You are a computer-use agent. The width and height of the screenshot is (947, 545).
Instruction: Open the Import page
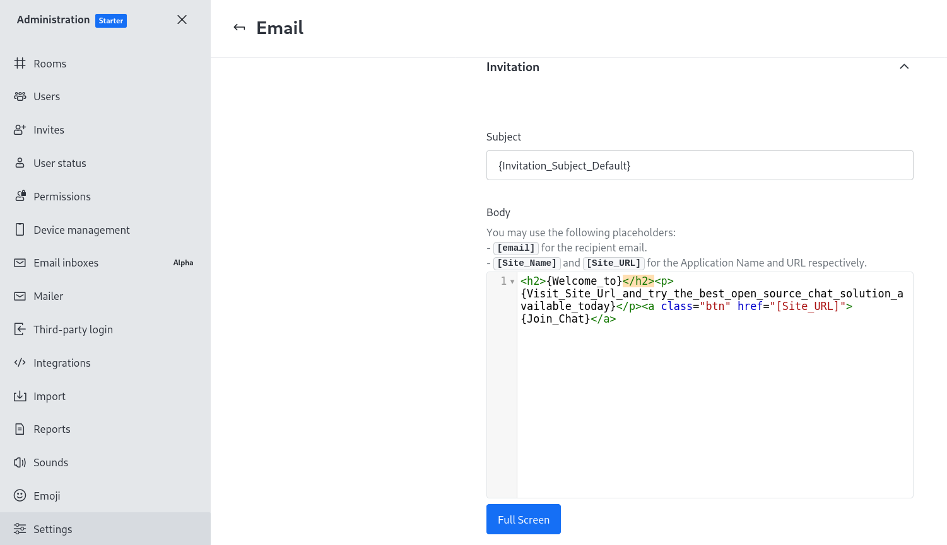pos(105,396)
